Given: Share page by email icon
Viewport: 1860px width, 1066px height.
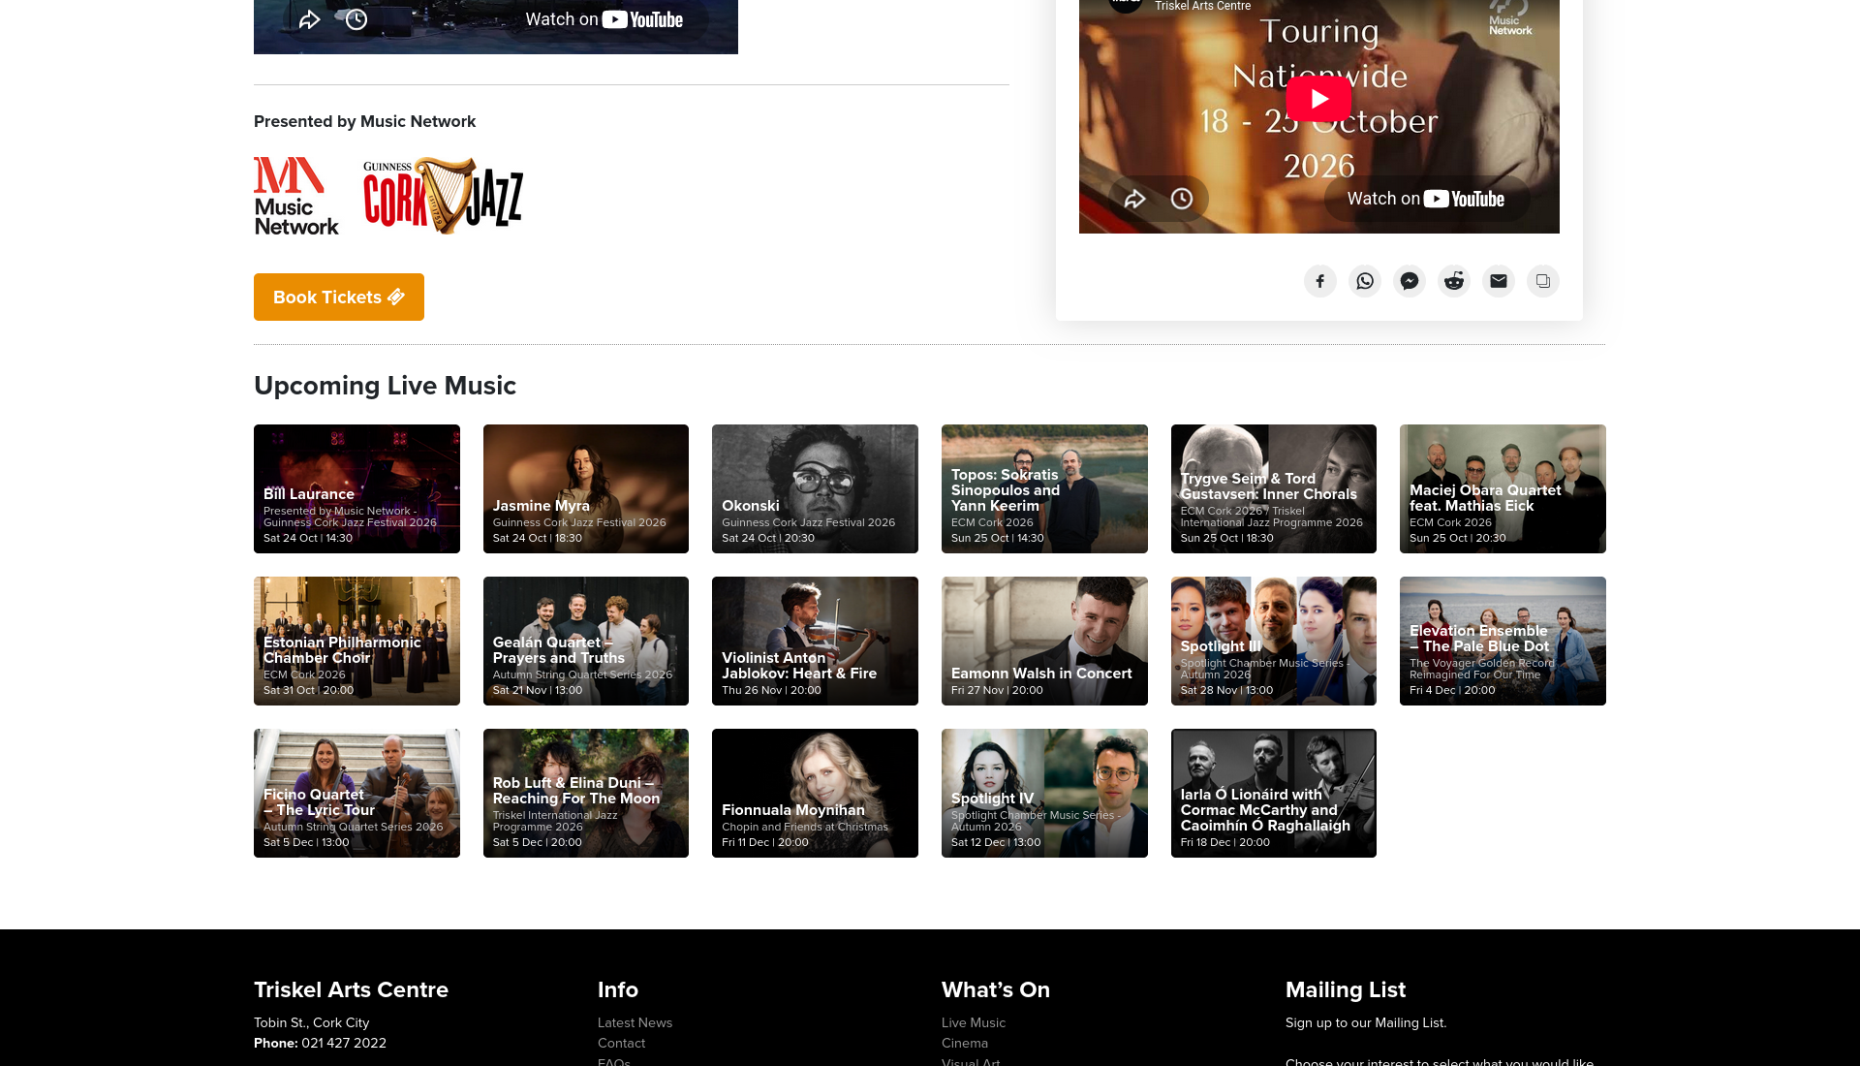Looking at the screenshot, I should pos(1498,281).
